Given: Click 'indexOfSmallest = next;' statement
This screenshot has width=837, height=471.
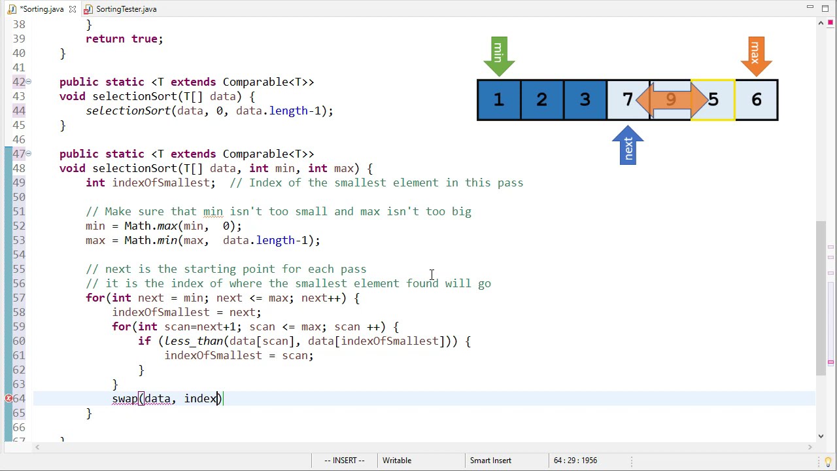Looking at the screenshot, I should tap(186, 312).
